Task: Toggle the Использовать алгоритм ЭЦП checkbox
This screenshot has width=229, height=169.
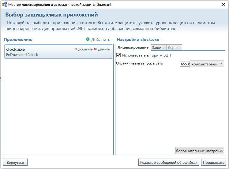Action: pos(119,55)
